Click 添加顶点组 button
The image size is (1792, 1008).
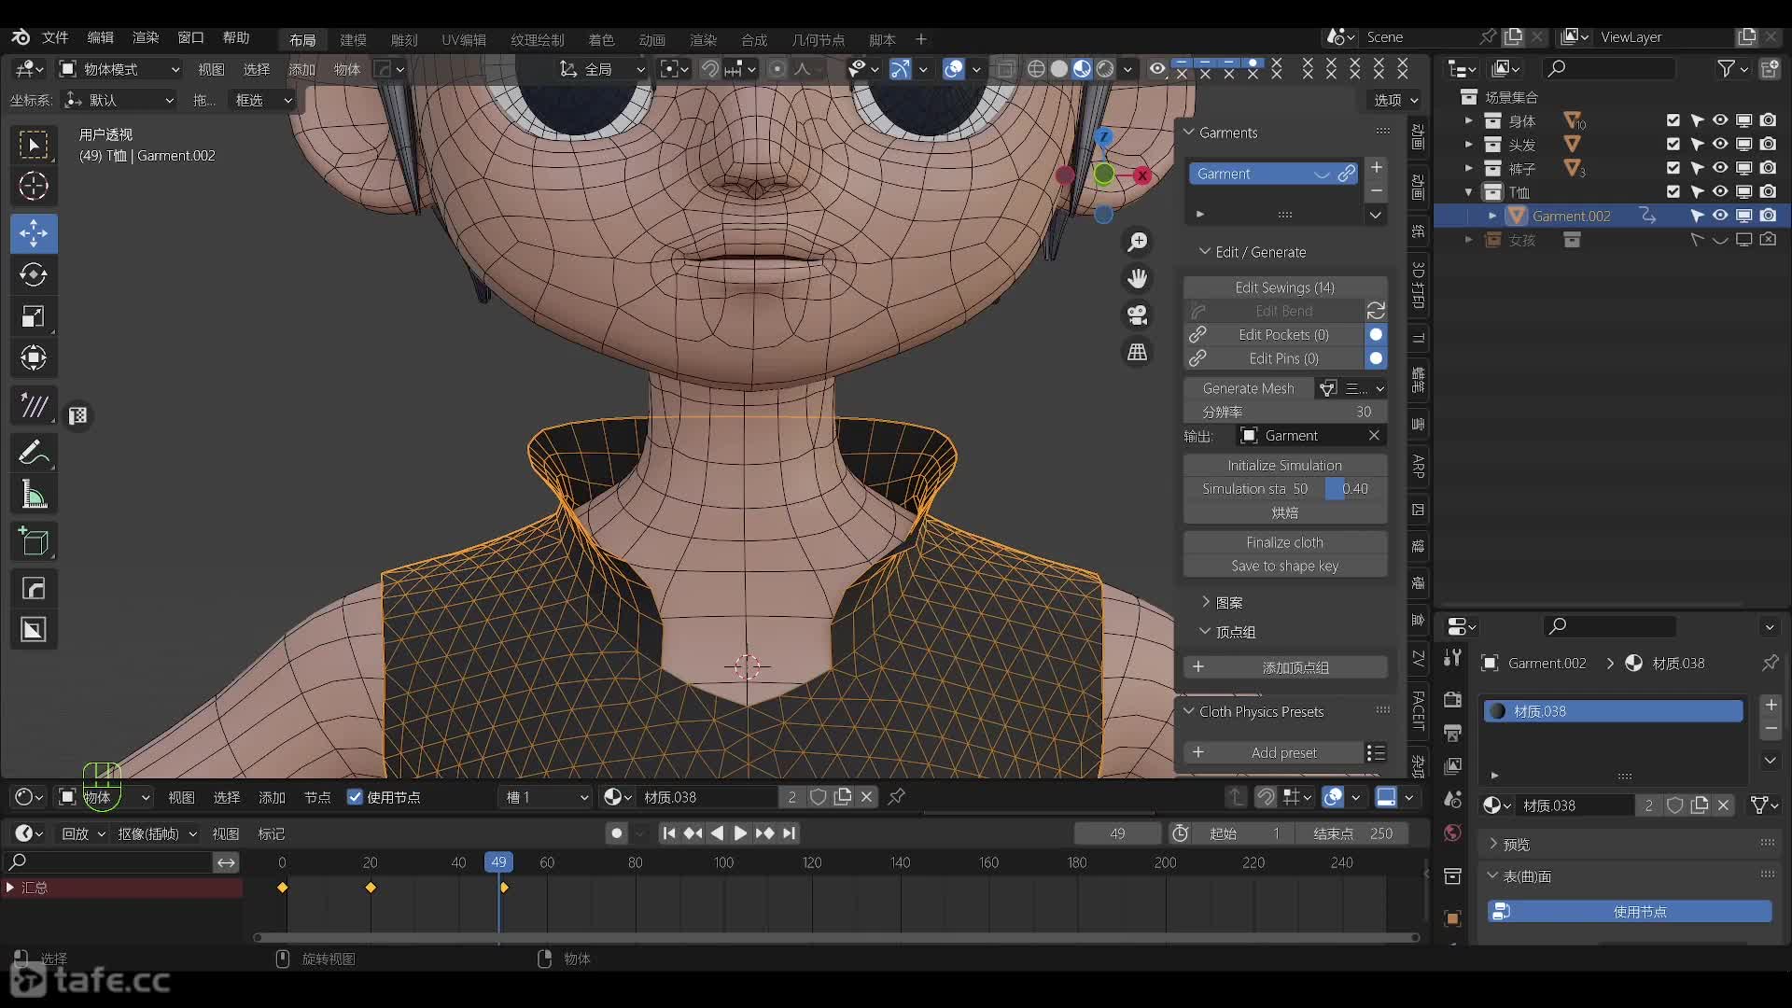click(x=1284, y=667)
